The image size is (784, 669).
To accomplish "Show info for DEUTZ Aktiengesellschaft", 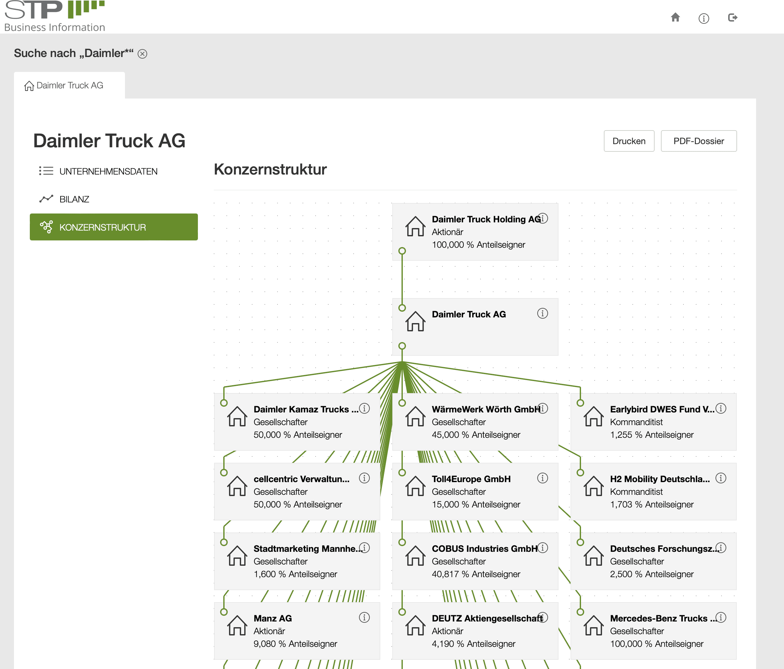I will [x=543, y=617].
